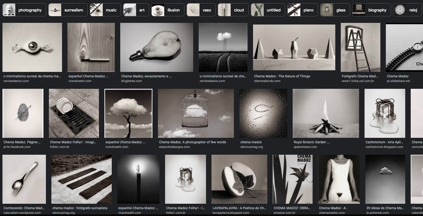Choose the untitled filter chip

click(x=268, y=10)
